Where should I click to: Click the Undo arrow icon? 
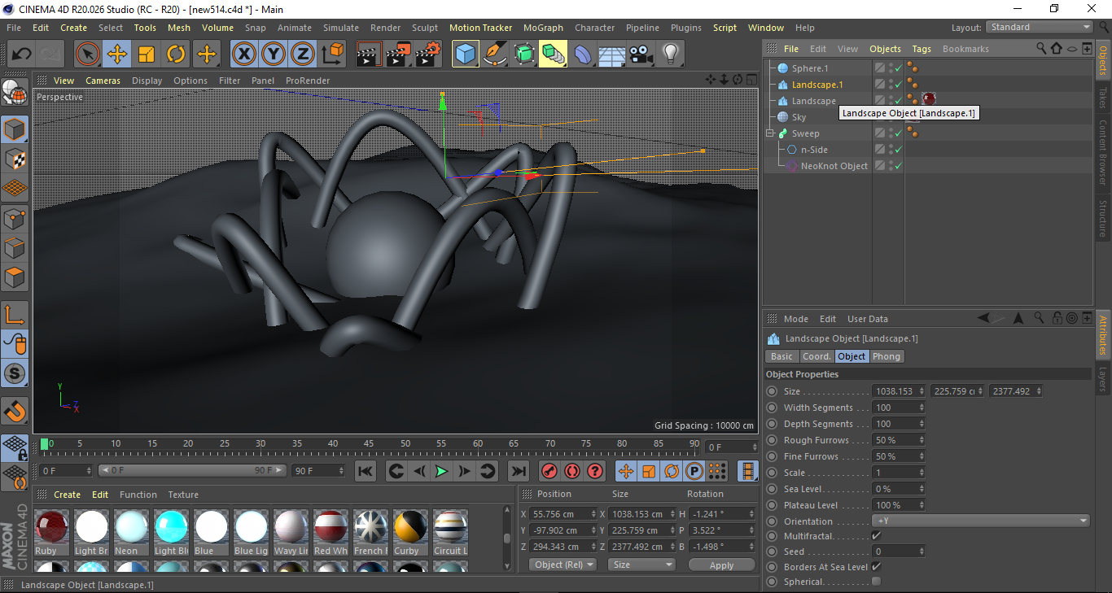[x=21, y=55]
